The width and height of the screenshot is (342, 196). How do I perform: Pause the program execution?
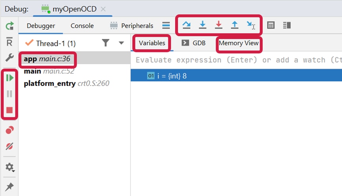[9, 94]
